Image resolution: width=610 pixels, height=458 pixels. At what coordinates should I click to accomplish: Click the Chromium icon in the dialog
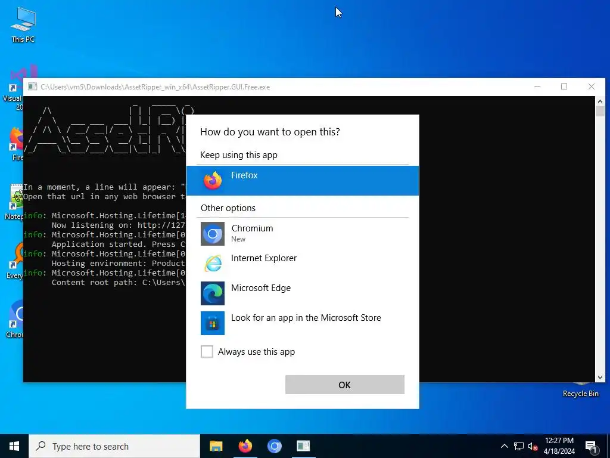(x=213, y=234)
